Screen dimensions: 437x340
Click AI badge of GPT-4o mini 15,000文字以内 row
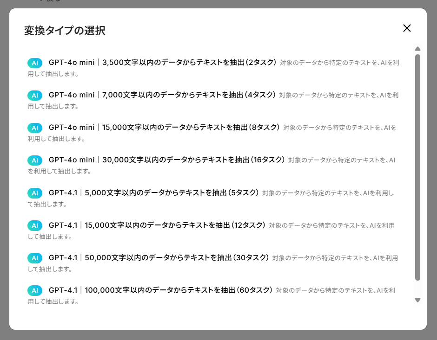click(35, 128)
